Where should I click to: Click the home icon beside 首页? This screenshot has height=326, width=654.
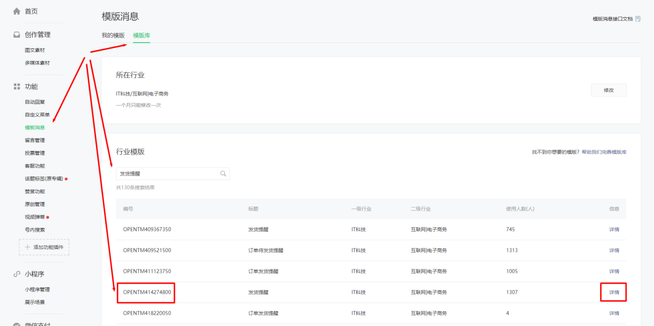click(x=17, y=11)
